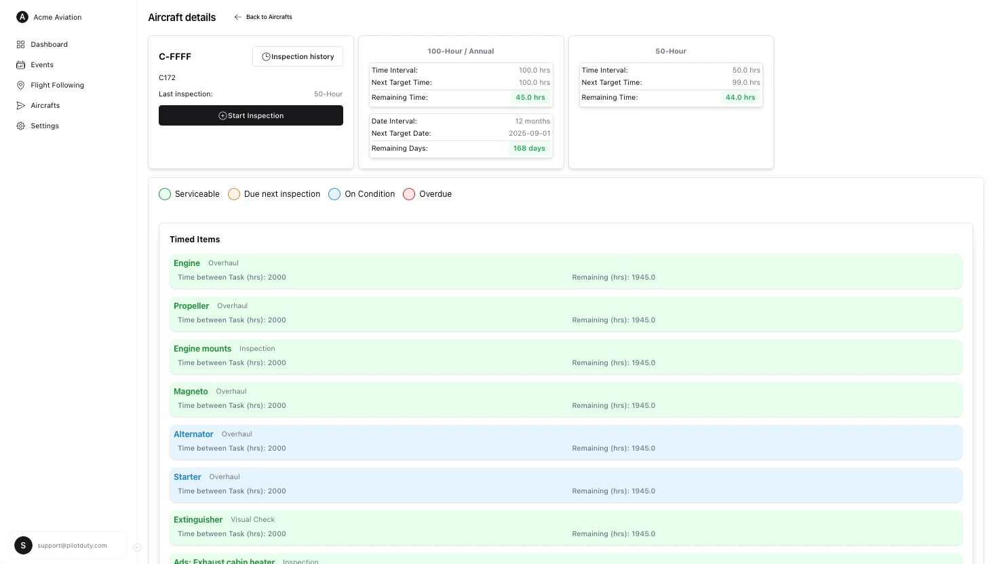This screenshot has width=991, height=564.
Task: Click the orange Due next inspection circle
Action: click(x=234, y=194)
